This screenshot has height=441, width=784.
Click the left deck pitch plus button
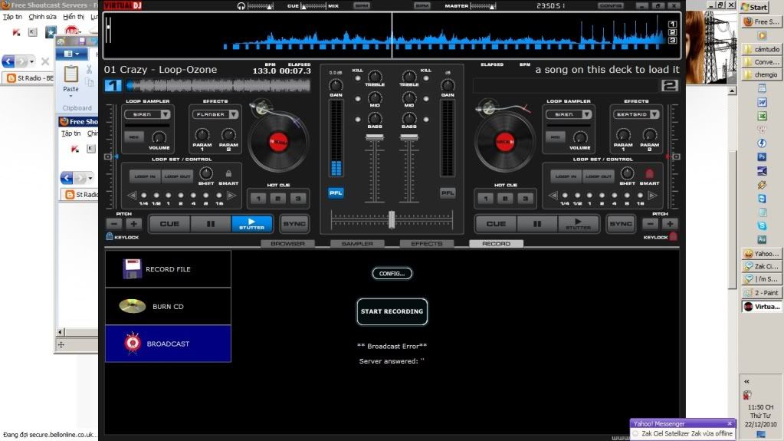[133, 224]
